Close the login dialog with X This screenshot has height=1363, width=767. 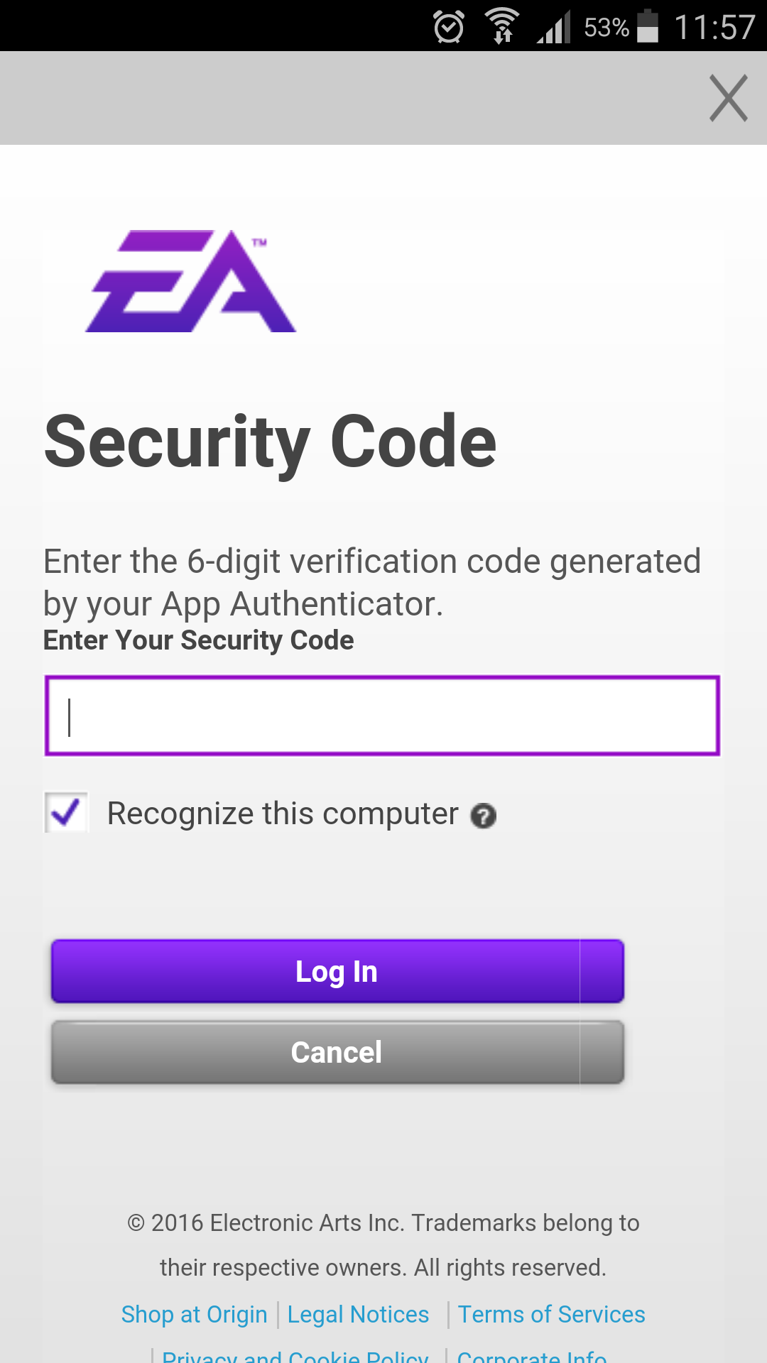point(729,98)
